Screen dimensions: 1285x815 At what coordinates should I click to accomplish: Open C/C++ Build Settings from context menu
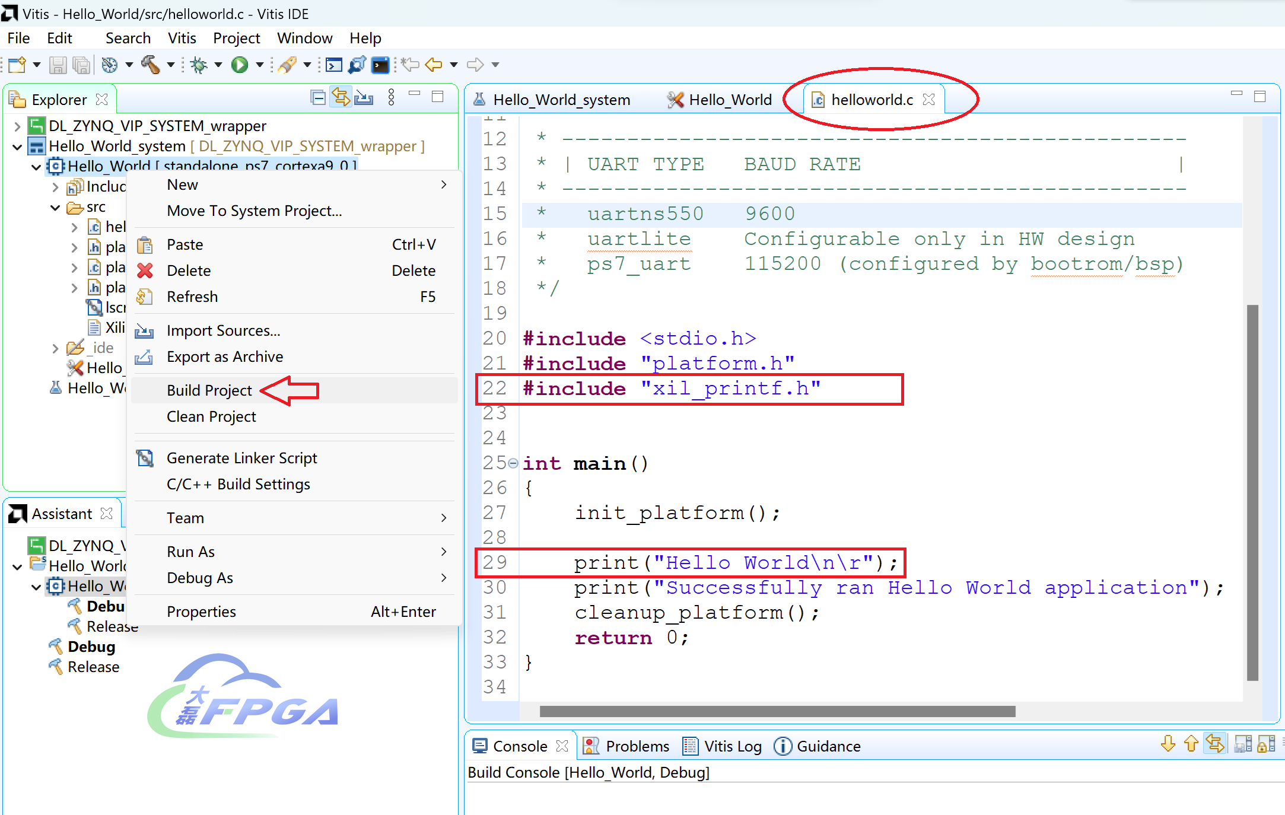(x=294, y=484)
